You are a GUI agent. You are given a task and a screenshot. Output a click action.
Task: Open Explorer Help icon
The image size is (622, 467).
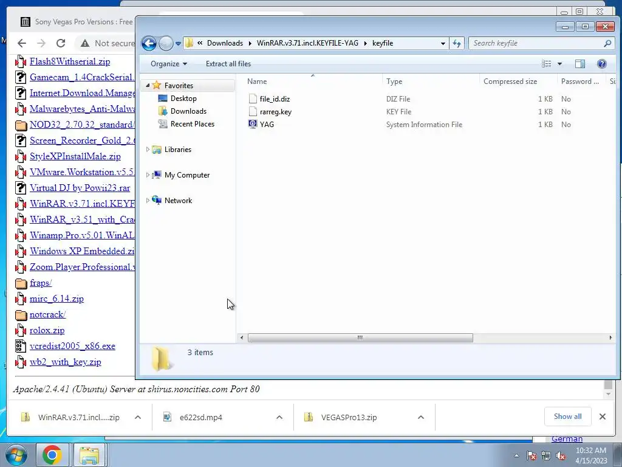point(602,64)
